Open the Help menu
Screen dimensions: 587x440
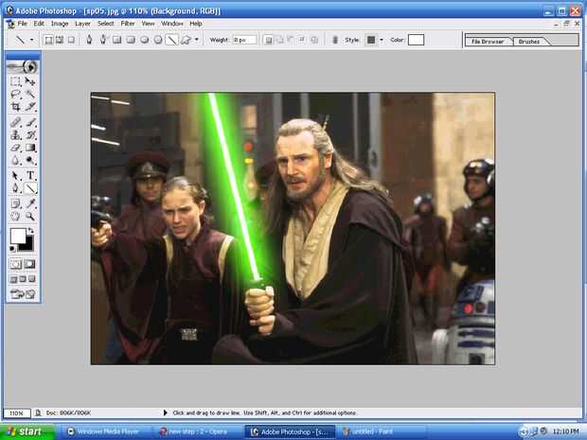tap(196, 24)
